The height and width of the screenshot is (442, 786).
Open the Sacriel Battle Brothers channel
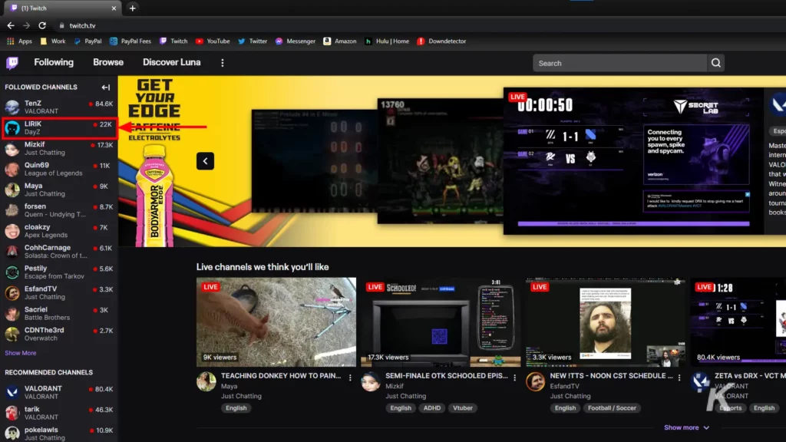[x=59, y=313]
